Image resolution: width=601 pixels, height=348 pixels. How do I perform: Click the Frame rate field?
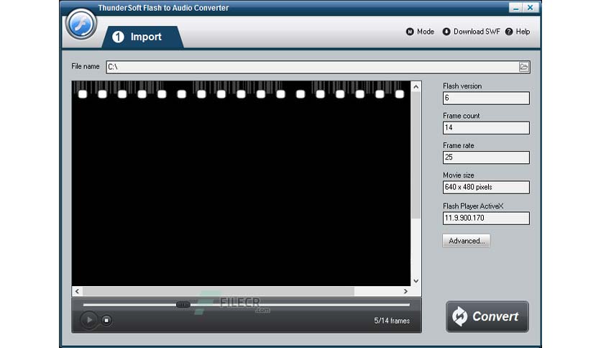[x=486, y=157]
